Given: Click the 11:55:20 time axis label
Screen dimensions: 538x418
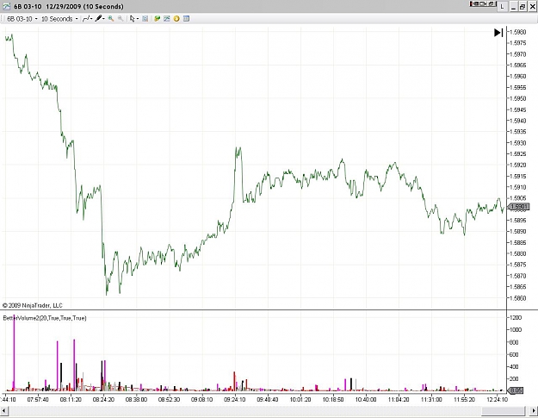Looking at the screenshot, I should coord(464,399).
